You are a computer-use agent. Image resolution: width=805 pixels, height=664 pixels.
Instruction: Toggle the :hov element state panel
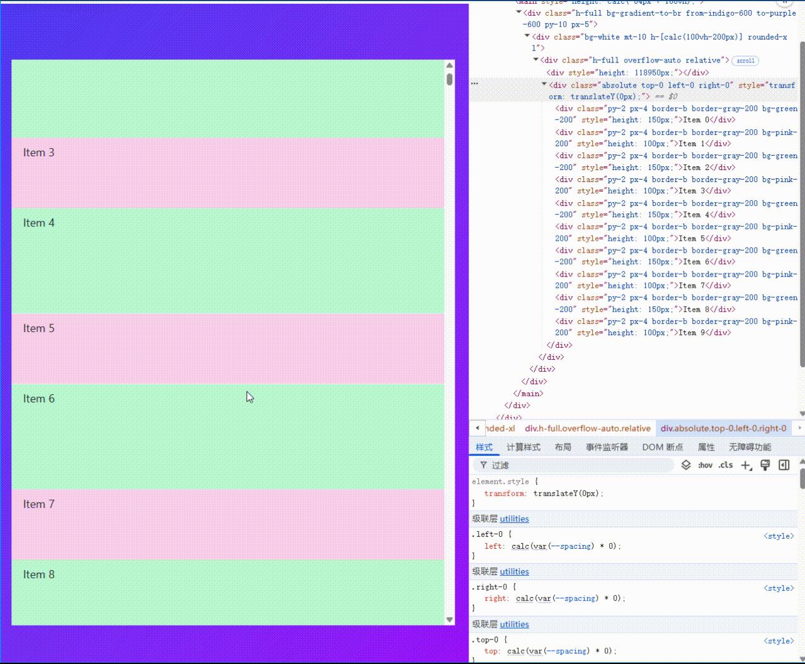coord(705,465)
